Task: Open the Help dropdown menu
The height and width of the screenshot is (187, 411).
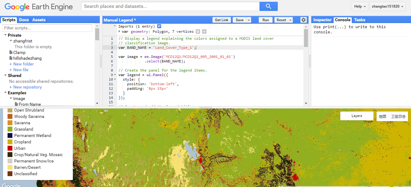Action: [x=359, y=6]
